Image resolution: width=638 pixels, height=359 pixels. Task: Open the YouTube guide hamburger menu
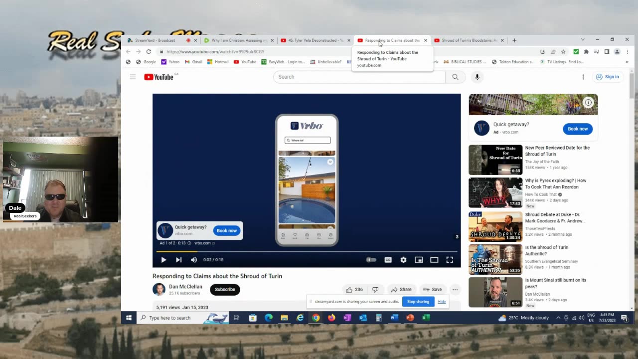point(133,77)
